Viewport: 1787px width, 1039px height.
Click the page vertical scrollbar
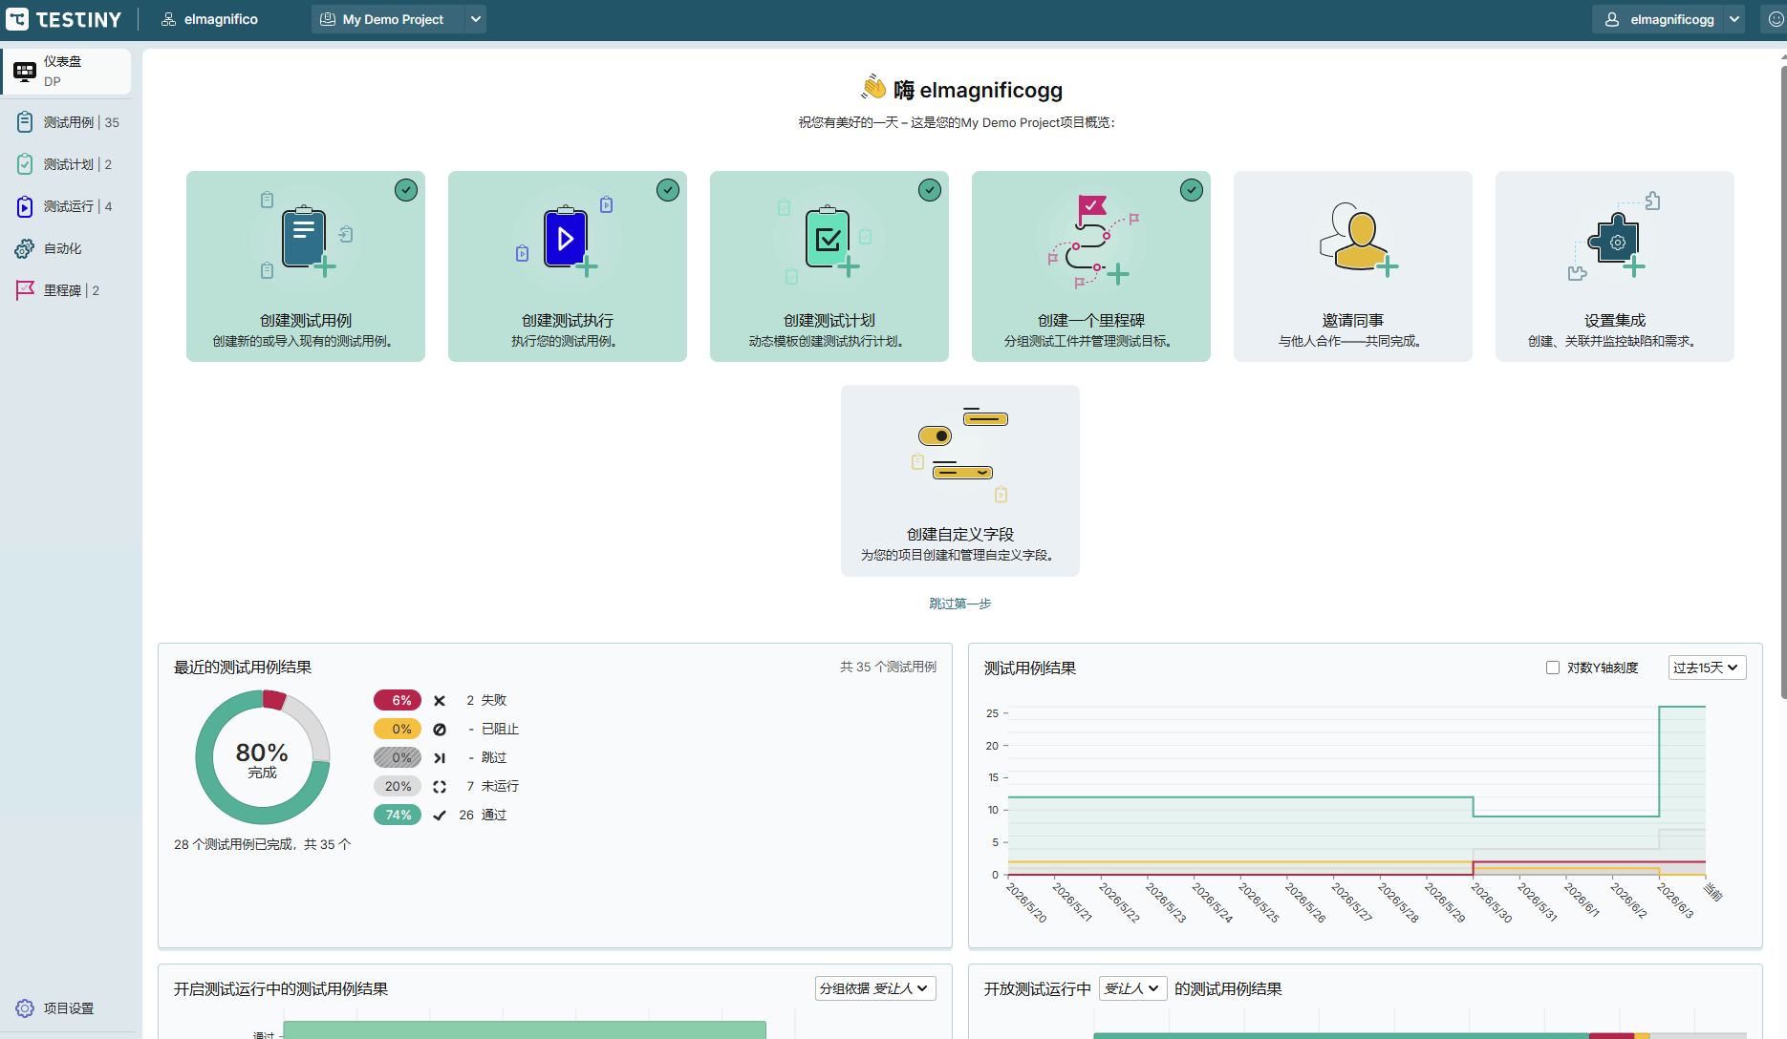[x=1783, y=382]
